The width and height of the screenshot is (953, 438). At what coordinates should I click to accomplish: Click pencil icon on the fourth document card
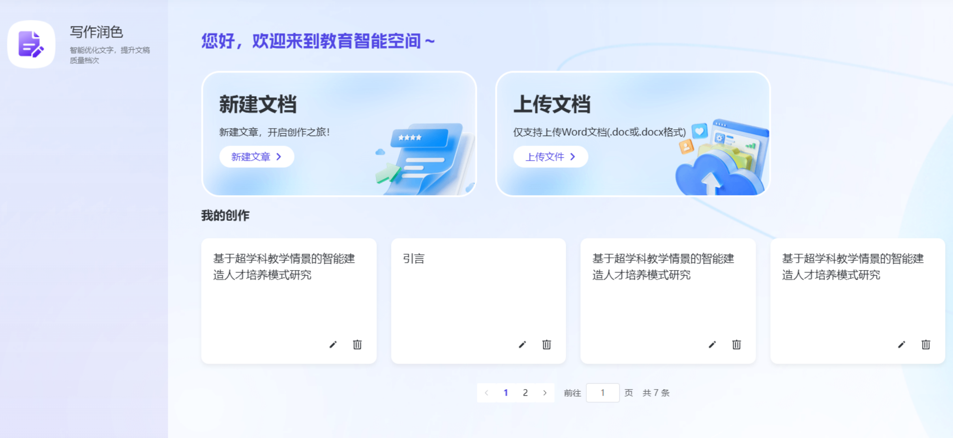pyautogui.click(x=902, y=345)
